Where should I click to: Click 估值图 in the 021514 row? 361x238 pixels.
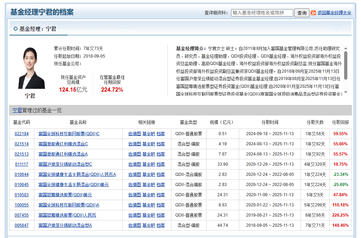tap(135, 144)
